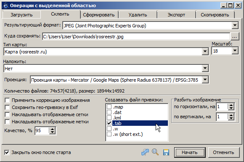Switch to the Загрузить tab
This screenshot has width=244, height=162.
pyautogui.click(x=21, y=15)
